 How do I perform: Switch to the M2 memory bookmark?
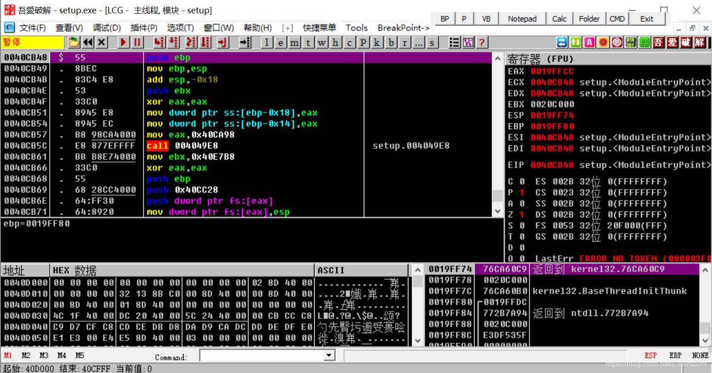(x=26, y=356)
